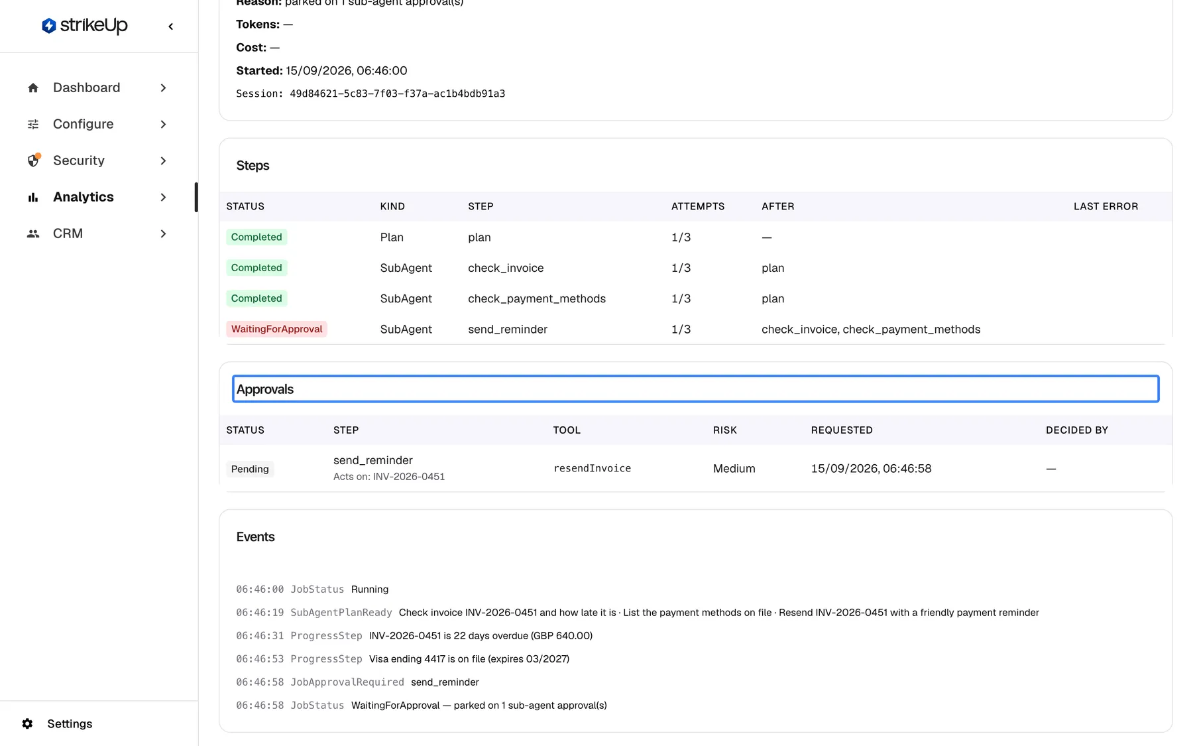Click the Medium risk value
This screenshot has width=1193, height=746.
pos(734,468)
